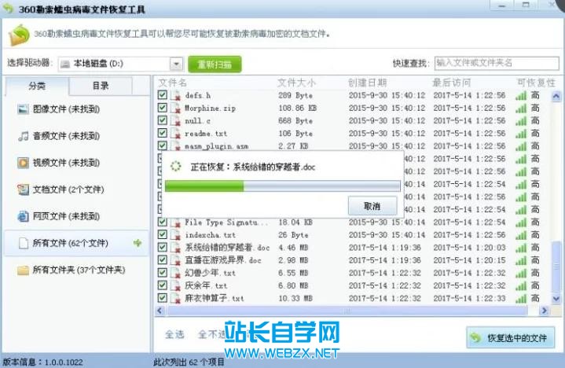Click the recoverability bars for defs.h
The image size is (565, 368).
coord(520,96)
